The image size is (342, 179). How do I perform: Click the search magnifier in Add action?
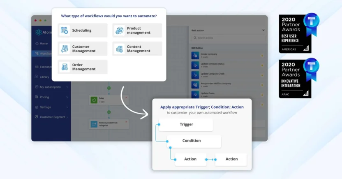pyautogui.click(x=195, y=38)
